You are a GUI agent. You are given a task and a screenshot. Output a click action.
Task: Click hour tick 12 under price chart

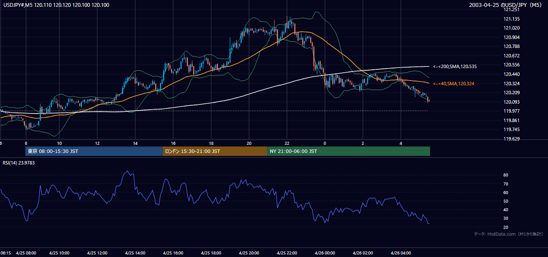pyautogui.click(x=97, y=143)
